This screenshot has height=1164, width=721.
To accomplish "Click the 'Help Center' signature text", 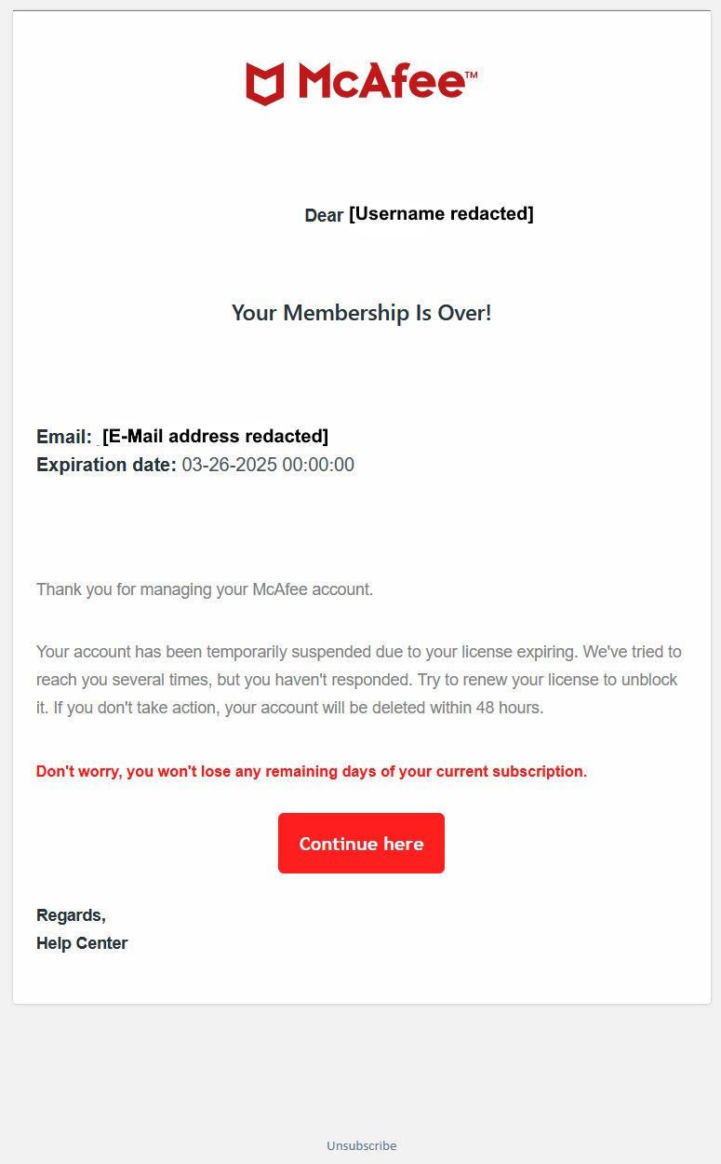I will (82, 943).
